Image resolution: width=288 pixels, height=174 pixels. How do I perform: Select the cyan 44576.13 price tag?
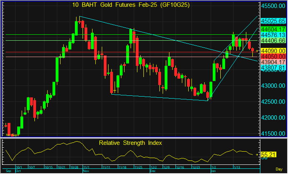(x=273, y=35)
